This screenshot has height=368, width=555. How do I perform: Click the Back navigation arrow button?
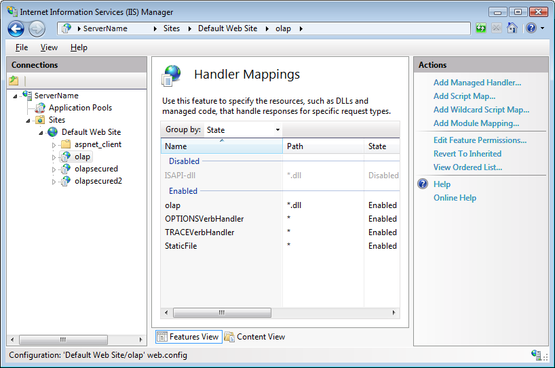click(16, 28)
